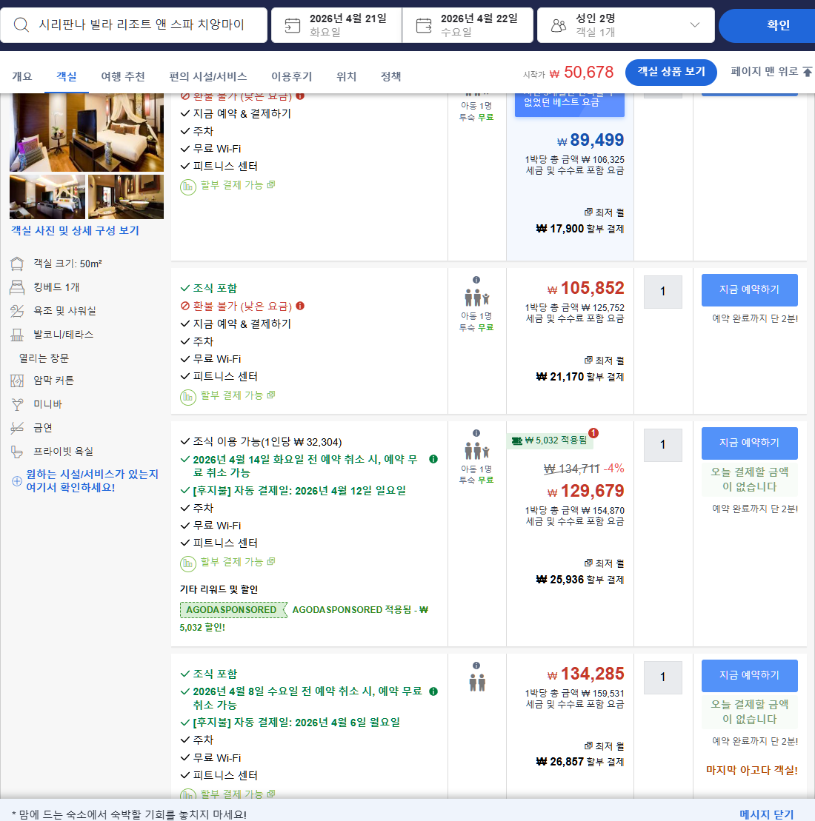Click private bathroom icon
Screen dimensions: 815x821
pos(17,452)
